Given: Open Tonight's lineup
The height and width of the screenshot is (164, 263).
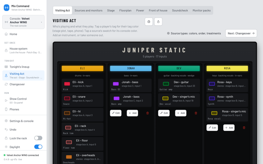Looking at the screenshot, I should click(23, 67).
